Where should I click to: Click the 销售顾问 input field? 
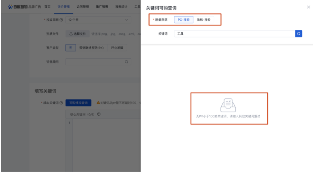[x=98, y=62]
